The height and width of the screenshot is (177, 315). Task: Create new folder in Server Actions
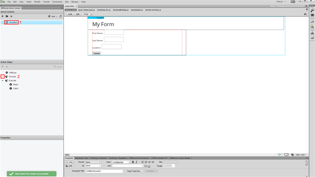point(7,16)
